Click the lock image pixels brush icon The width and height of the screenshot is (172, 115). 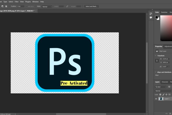pos(163,95)
